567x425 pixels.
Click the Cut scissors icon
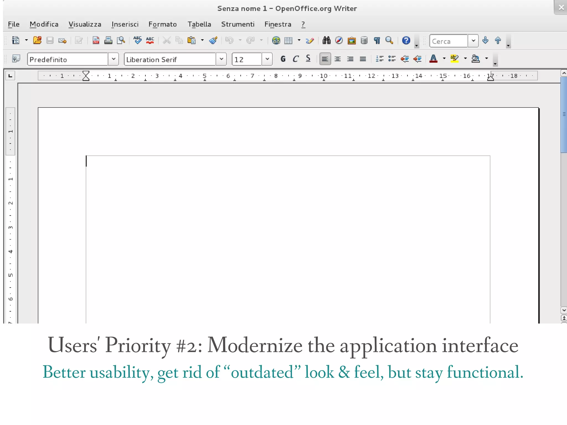click(166, 40)
